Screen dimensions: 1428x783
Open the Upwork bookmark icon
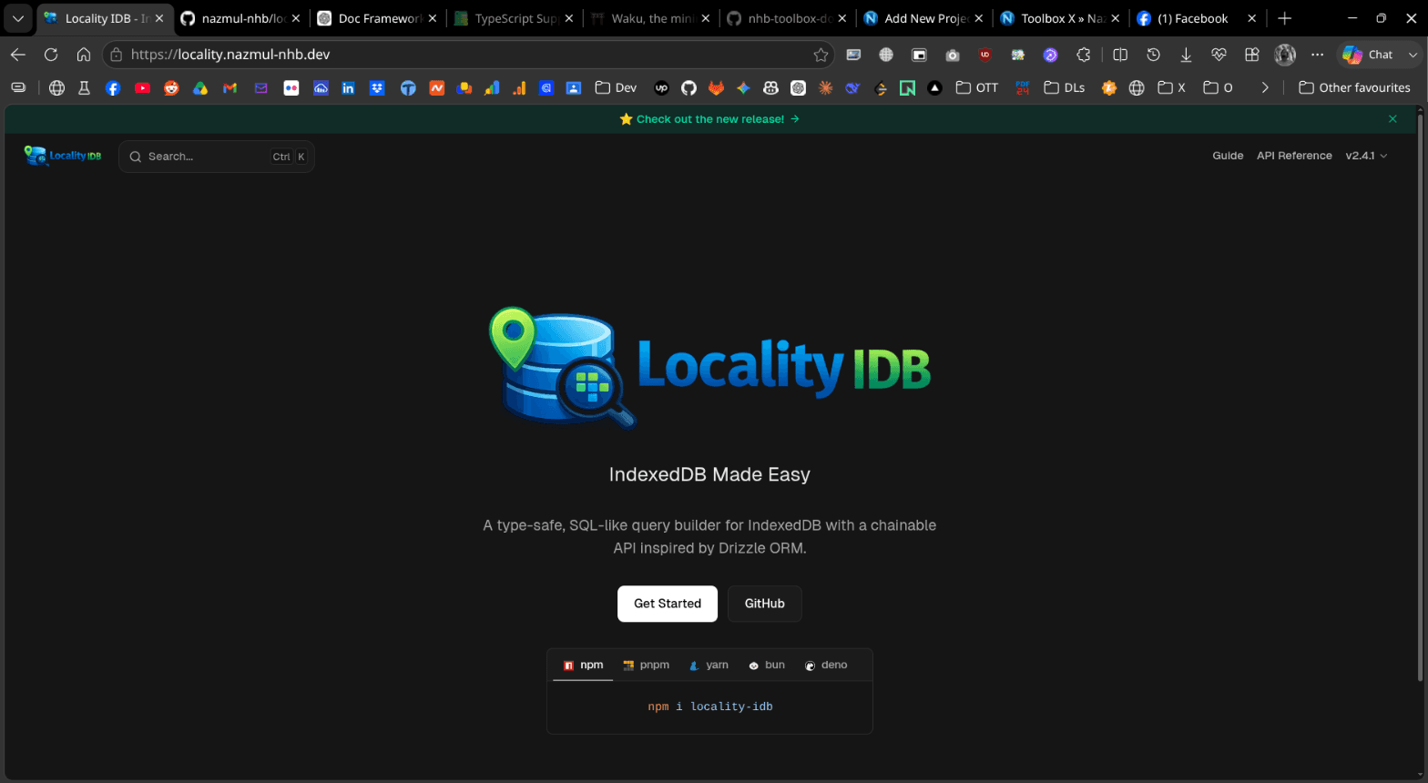662,88
